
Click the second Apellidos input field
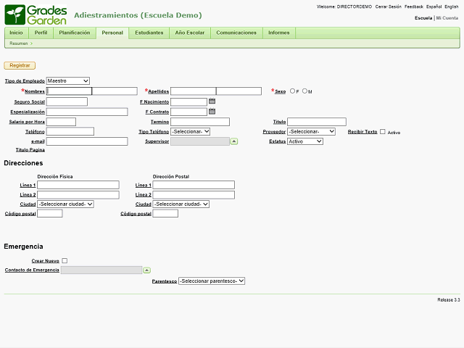tap(239, 91)
